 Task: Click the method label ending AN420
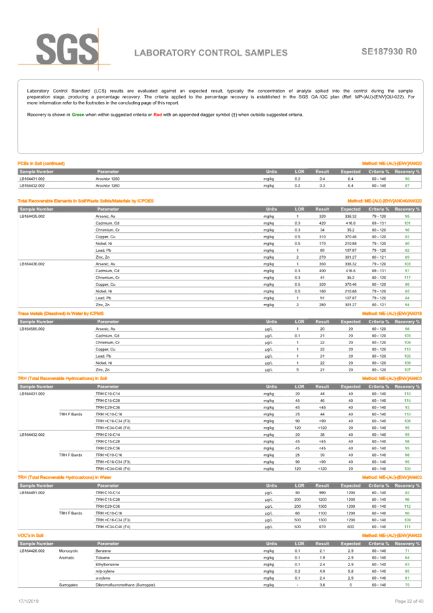392,164
